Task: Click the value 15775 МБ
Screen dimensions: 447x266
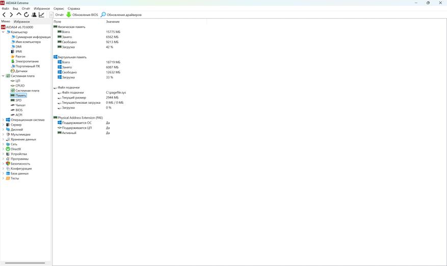Action: point(113,32)
